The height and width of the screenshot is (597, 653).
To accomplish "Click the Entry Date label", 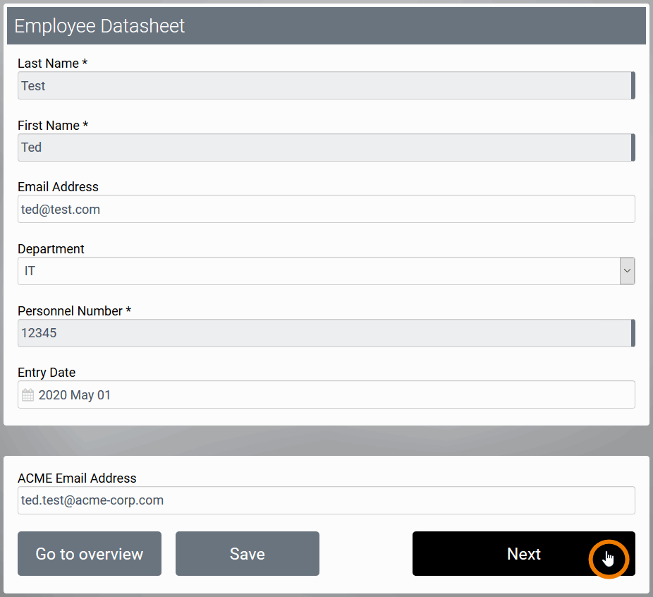I will [x=47, y=373].
